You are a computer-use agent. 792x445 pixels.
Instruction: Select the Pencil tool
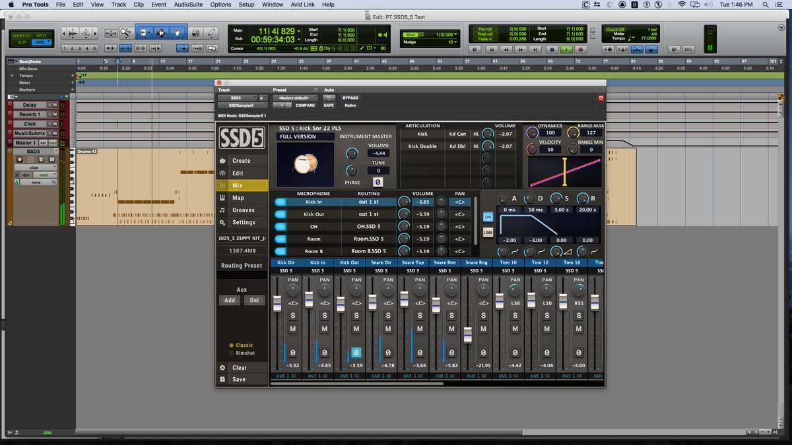(211, 33)
